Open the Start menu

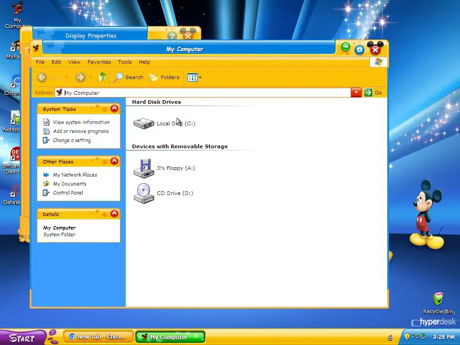point(22,337)
